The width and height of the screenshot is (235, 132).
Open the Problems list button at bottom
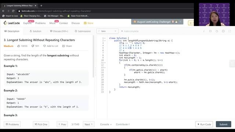click(12, 124)
